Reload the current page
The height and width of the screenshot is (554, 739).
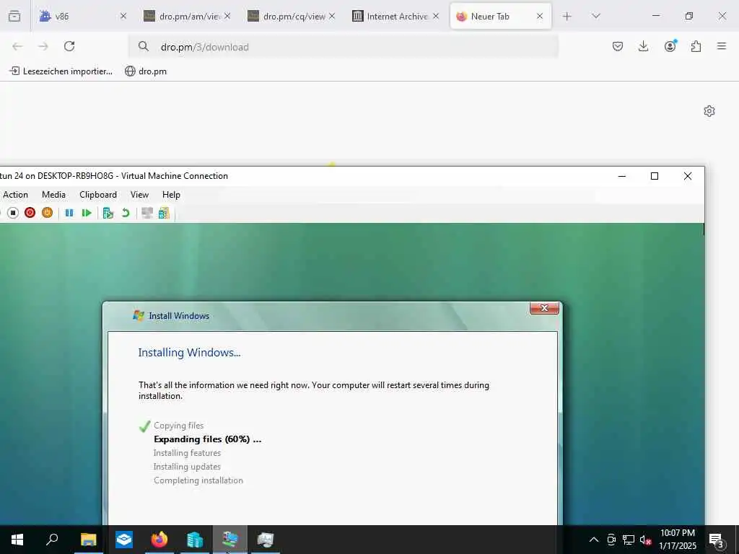[69, 46]
